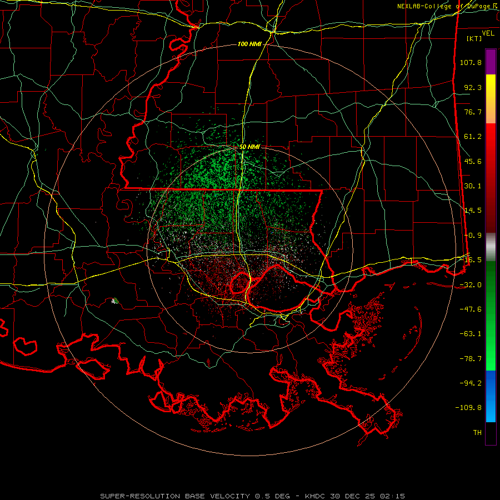Screen dimensions: 500x500
Task: Select the purple segment of the velocity scale
Action: point(491,62)
